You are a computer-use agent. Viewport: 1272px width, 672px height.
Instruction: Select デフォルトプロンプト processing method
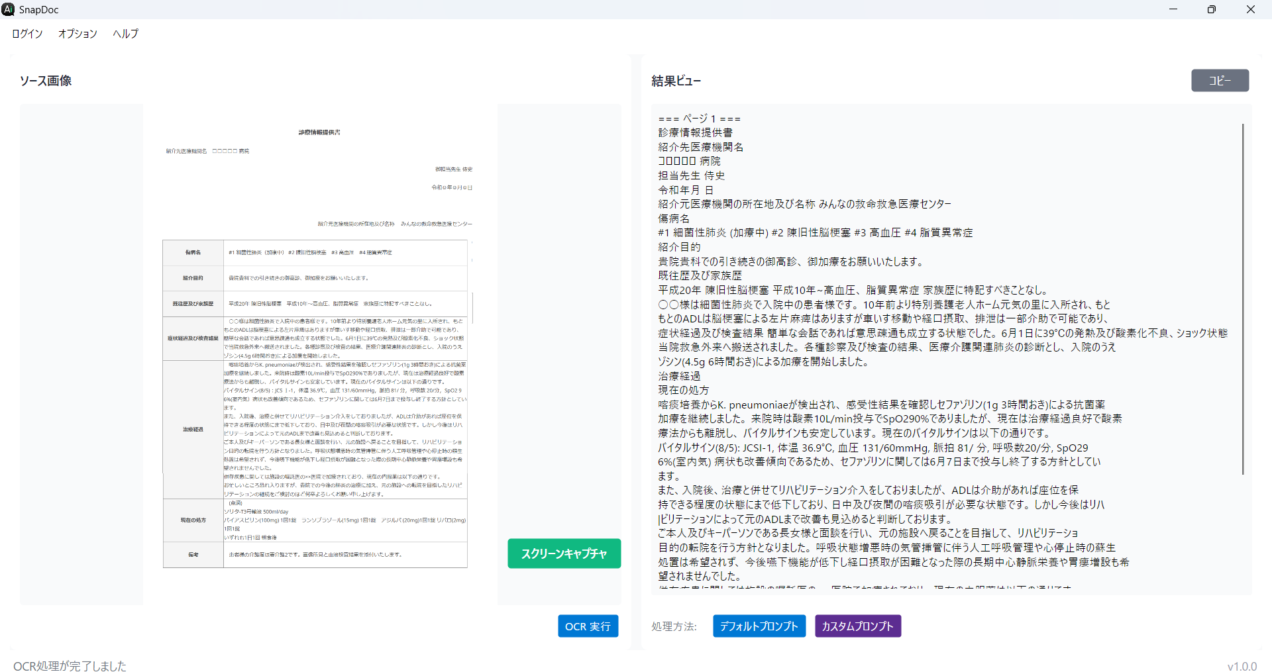759,626
